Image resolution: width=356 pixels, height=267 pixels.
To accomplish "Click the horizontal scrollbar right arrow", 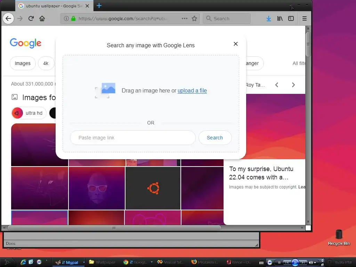I will click(x=302, y=228).
